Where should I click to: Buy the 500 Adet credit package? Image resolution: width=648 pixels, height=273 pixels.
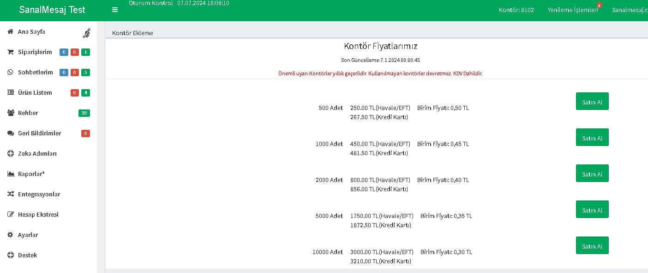pyautogui.click(x=592, y=102)
